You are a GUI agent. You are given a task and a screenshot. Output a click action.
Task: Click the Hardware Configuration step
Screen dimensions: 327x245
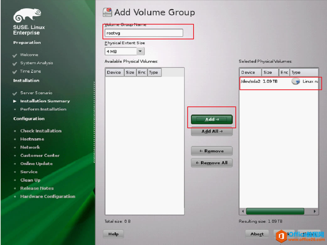(48, 196)
